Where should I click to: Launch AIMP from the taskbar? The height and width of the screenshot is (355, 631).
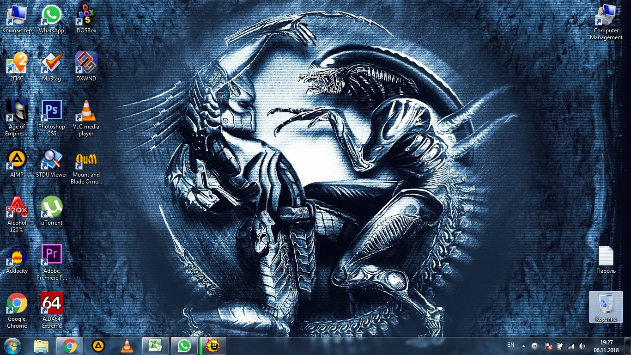(x=98, y=346)
